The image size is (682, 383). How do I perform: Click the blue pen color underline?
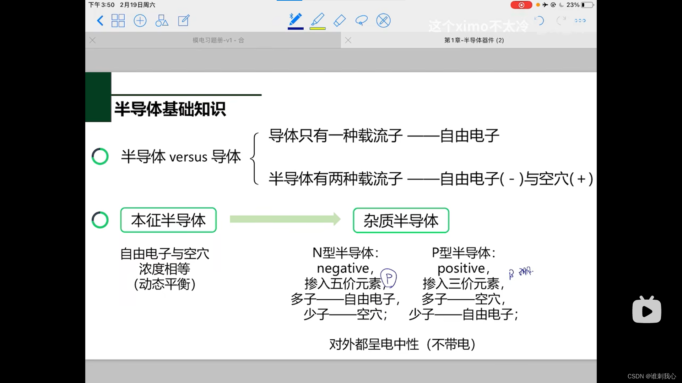(x=296, y=28)
